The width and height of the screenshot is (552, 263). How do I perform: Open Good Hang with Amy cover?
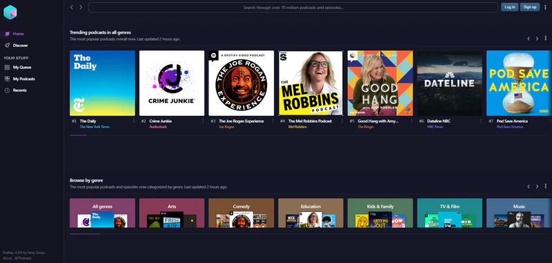pyautogui.click(x=380, y=83)
